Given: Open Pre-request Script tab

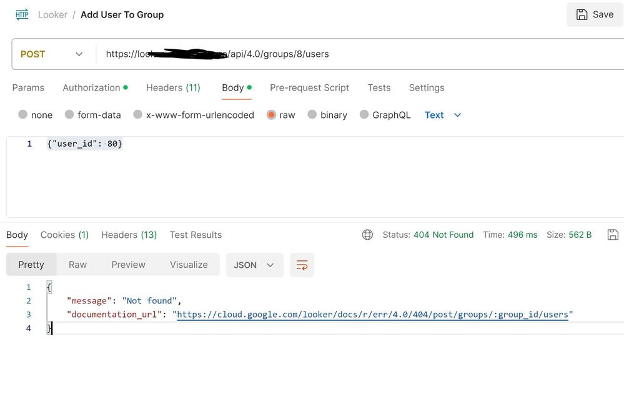Looking at the screenshot, I should (309, 87).
